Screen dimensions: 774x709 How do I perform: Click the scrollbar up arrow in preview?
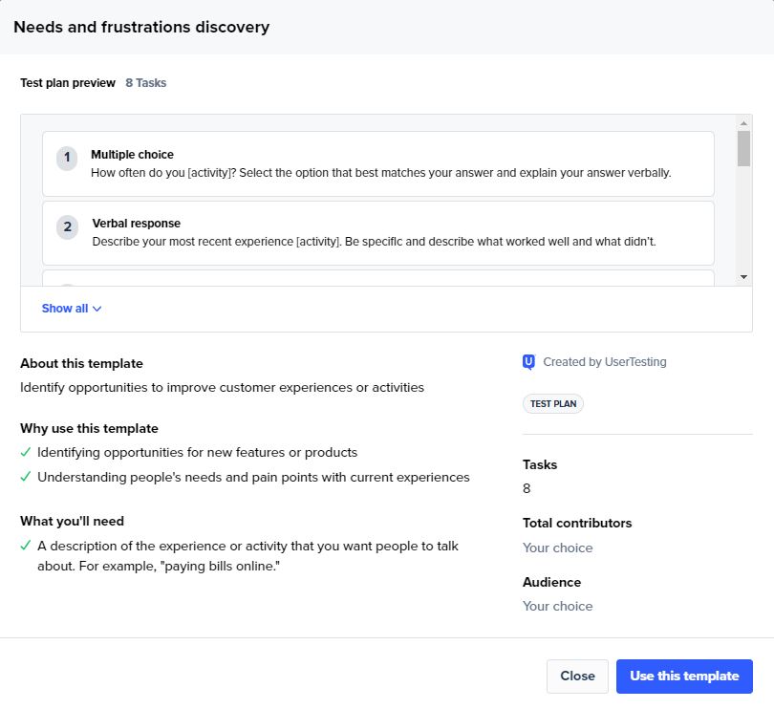coord(743,123)
